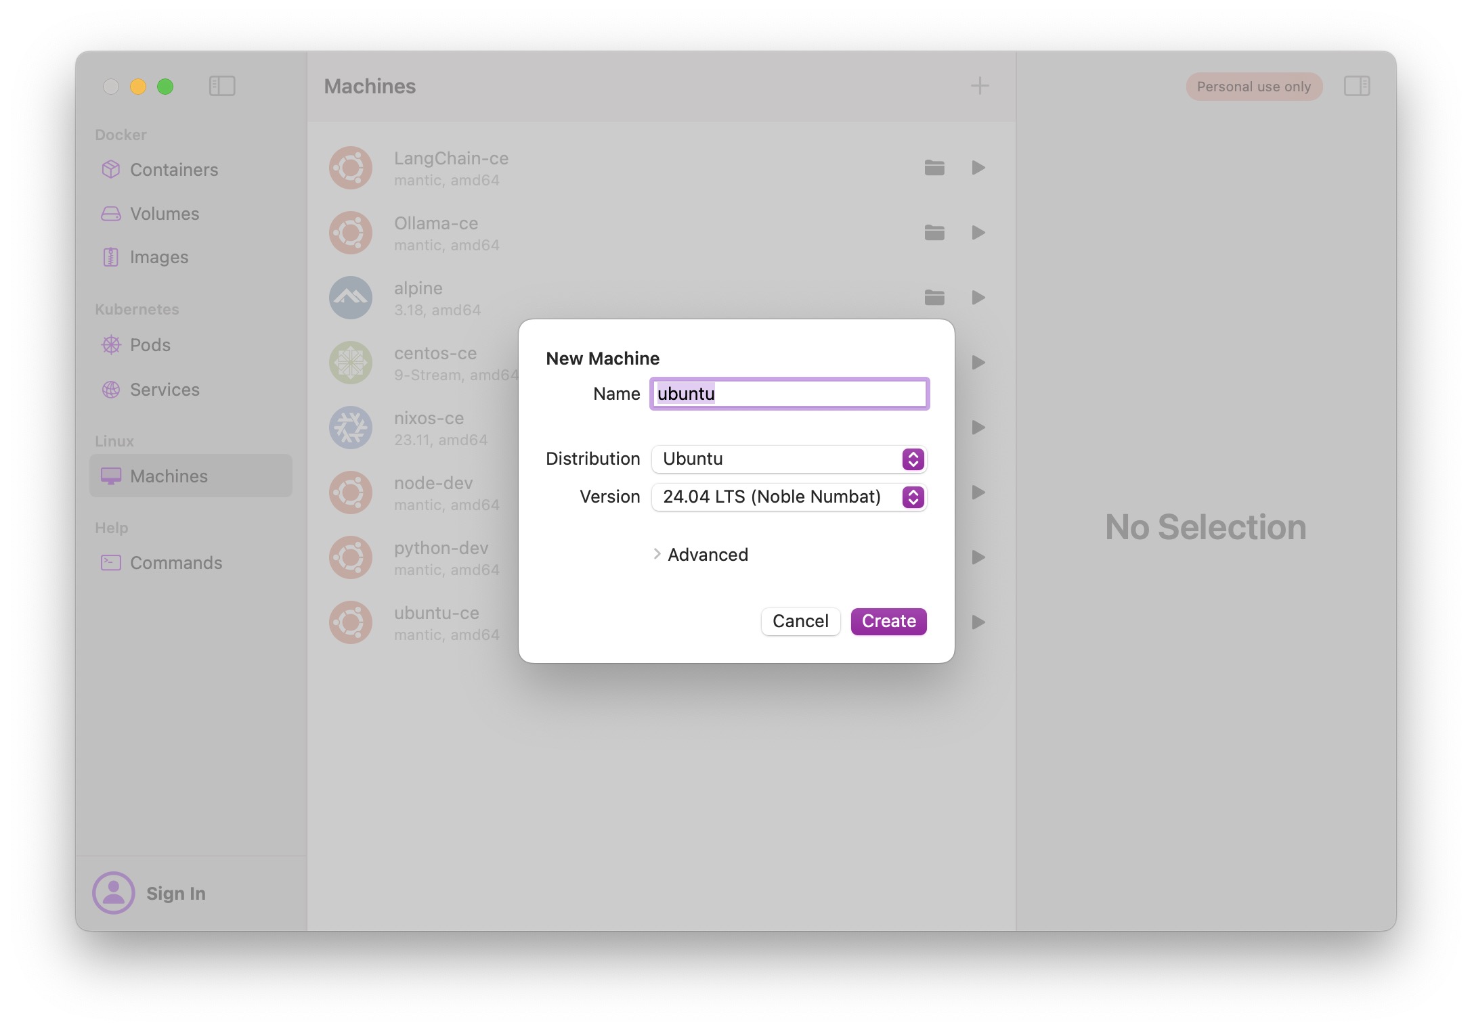This screenshot has width=1472, height=1031.
Task: Select the python-dev machine name
Action: click(441, 548)
